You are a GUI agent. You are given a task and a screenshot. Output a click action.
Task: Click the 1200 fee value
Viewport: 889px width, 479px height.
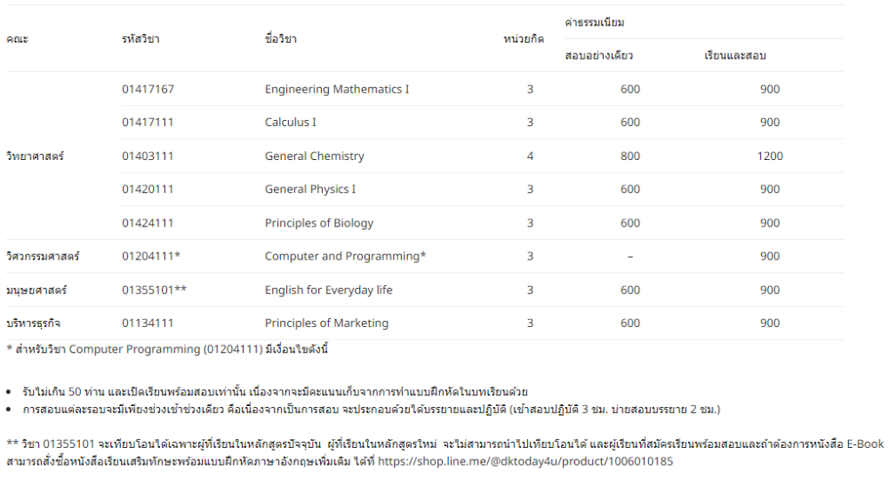(770, 156)
